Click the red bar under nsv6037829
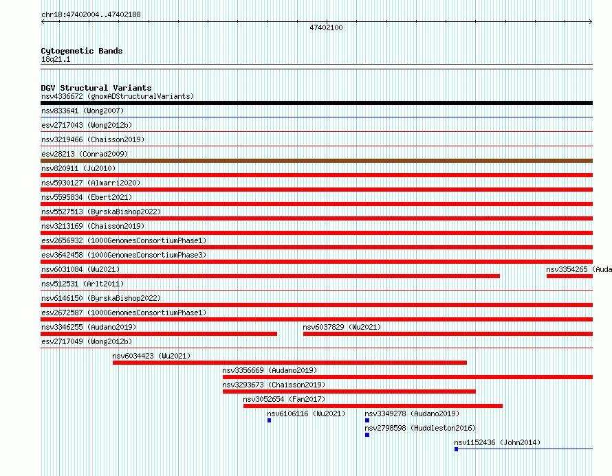The height and width of the screenshot is (476, 612). [x=448, y=334]
